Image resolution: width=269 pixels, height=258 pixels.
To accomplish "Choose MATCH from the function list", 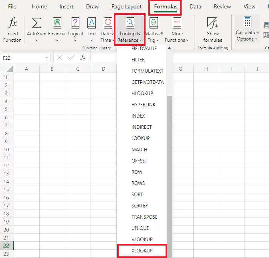I will pos(142,150).
